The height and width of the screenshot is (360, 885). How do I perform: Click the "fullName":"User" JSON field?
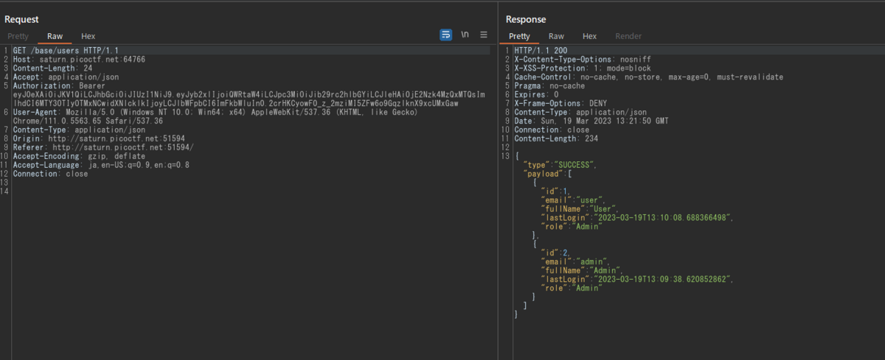(x=579, y=209)
